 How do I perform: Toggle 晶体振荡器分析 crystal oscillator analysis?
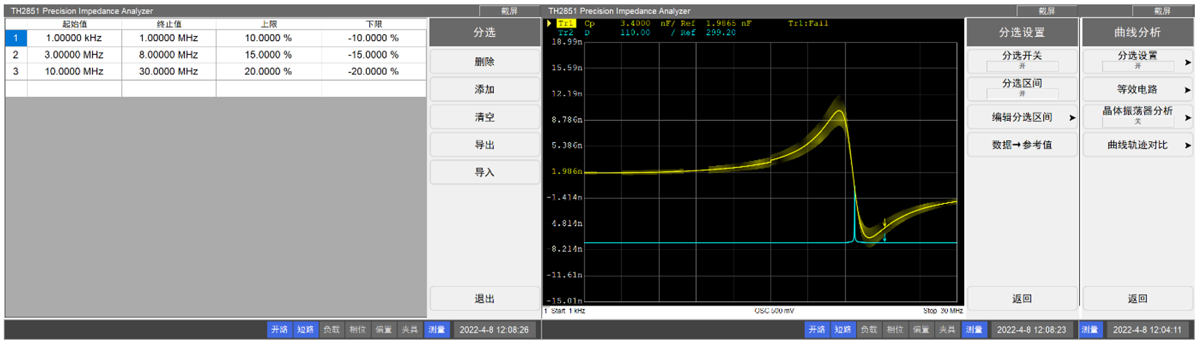point(1137,116)
